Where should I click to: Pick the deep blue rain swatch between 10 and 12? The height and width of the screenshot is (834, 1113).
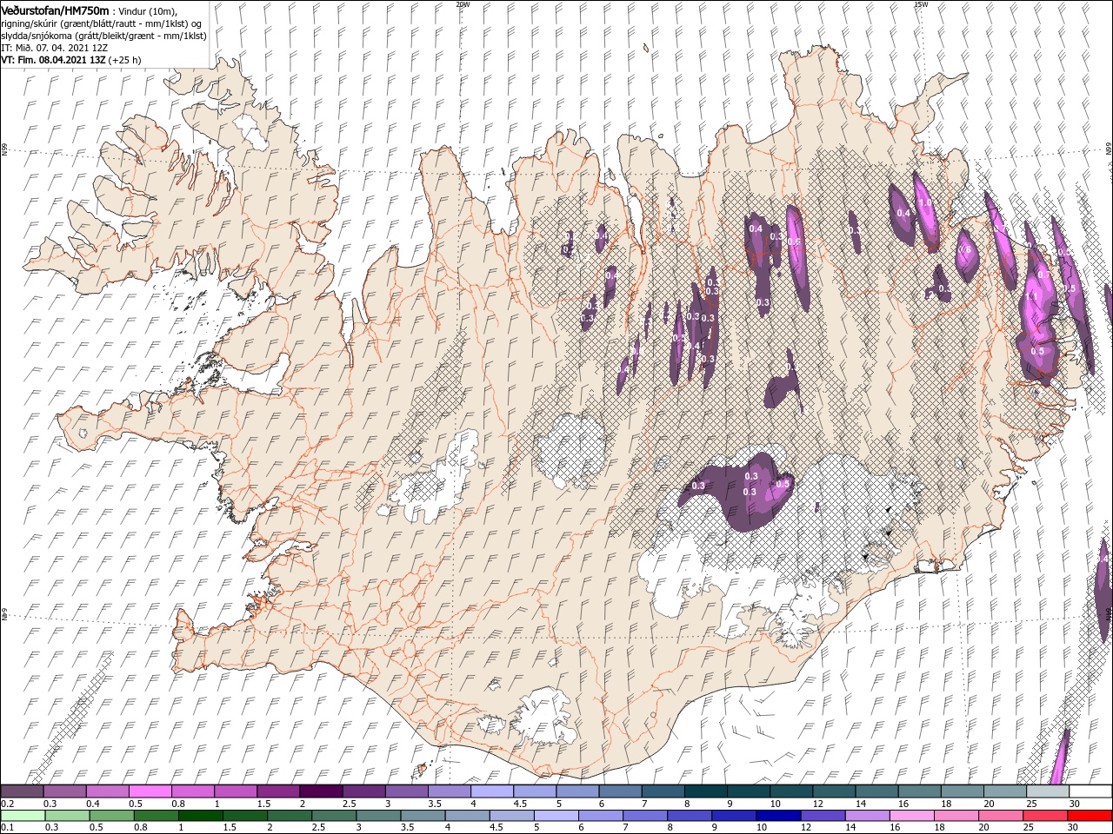pos(780,816)
